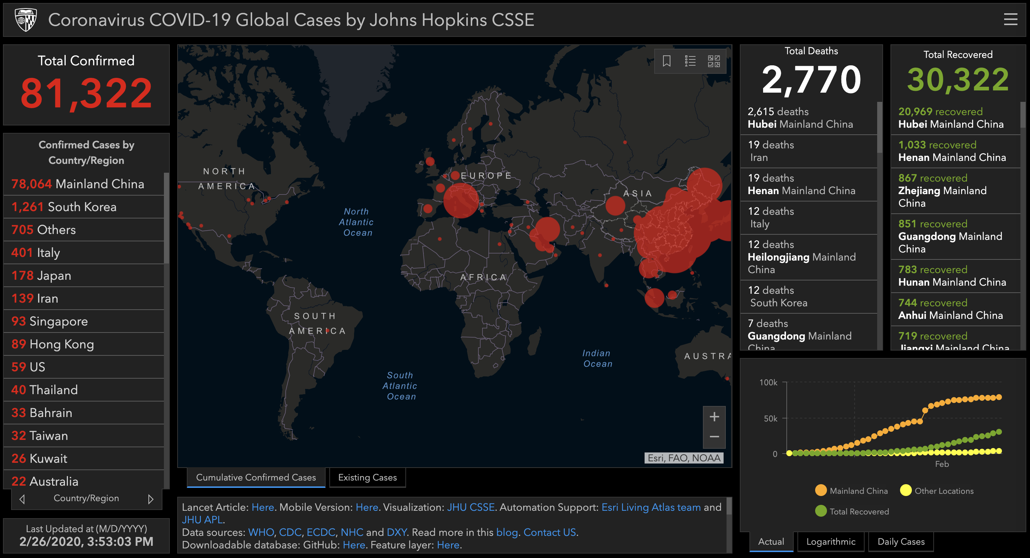Click 12 deaths South Korea entry

808,297
